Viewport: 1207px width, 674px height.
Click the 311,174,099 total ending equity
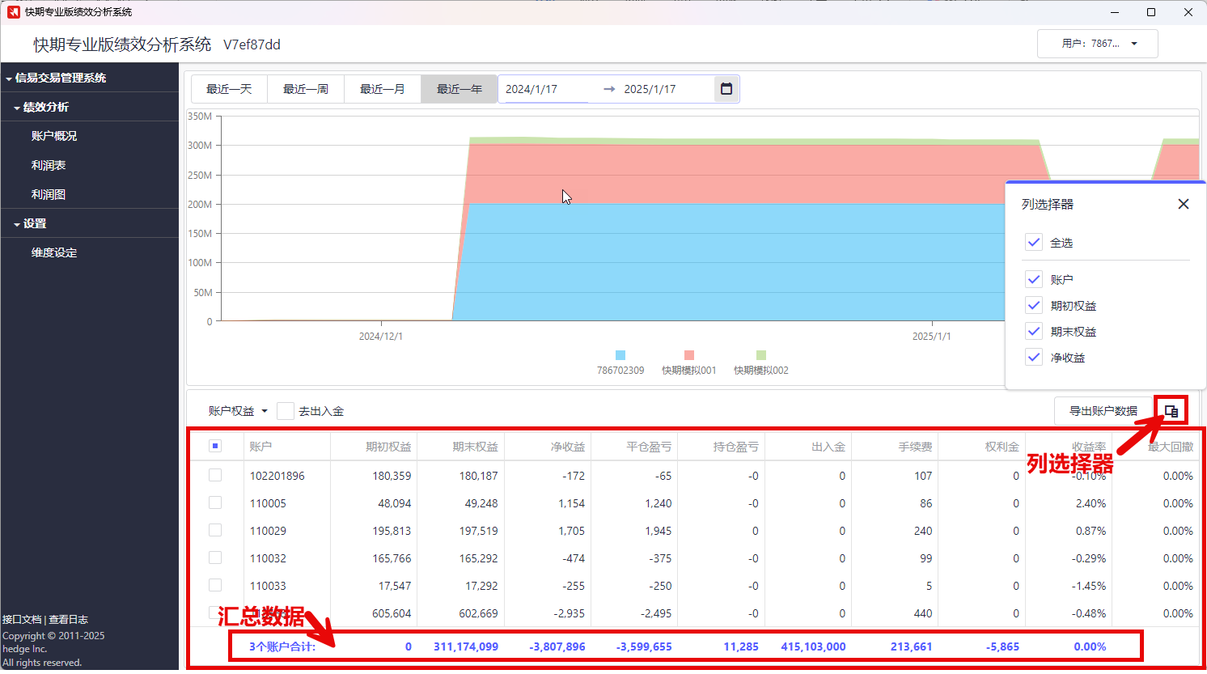[466, 646]
